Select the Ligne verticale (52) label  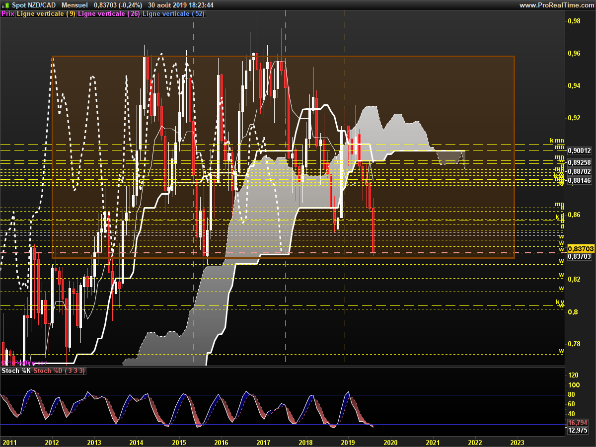(x=174, y=14)
